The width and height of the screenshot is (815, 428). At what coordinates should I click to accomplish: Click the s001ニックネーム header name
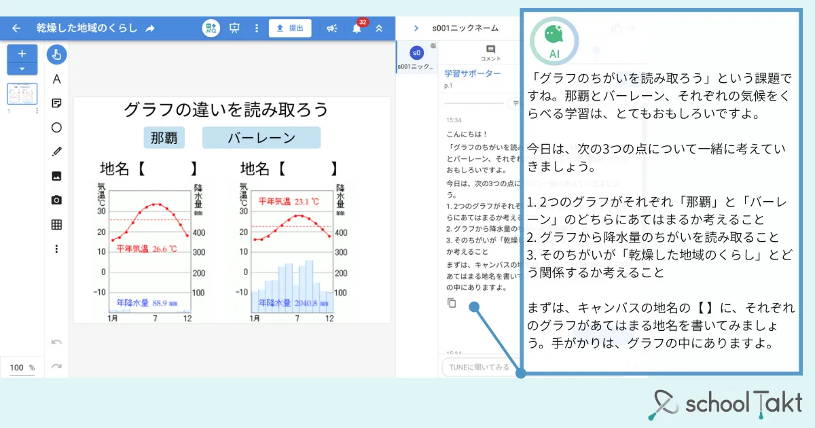point(465,28)
